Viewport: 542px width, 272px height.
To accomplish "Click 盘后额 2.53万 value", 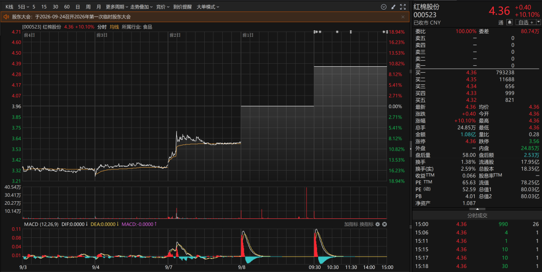I will [531, 155].
